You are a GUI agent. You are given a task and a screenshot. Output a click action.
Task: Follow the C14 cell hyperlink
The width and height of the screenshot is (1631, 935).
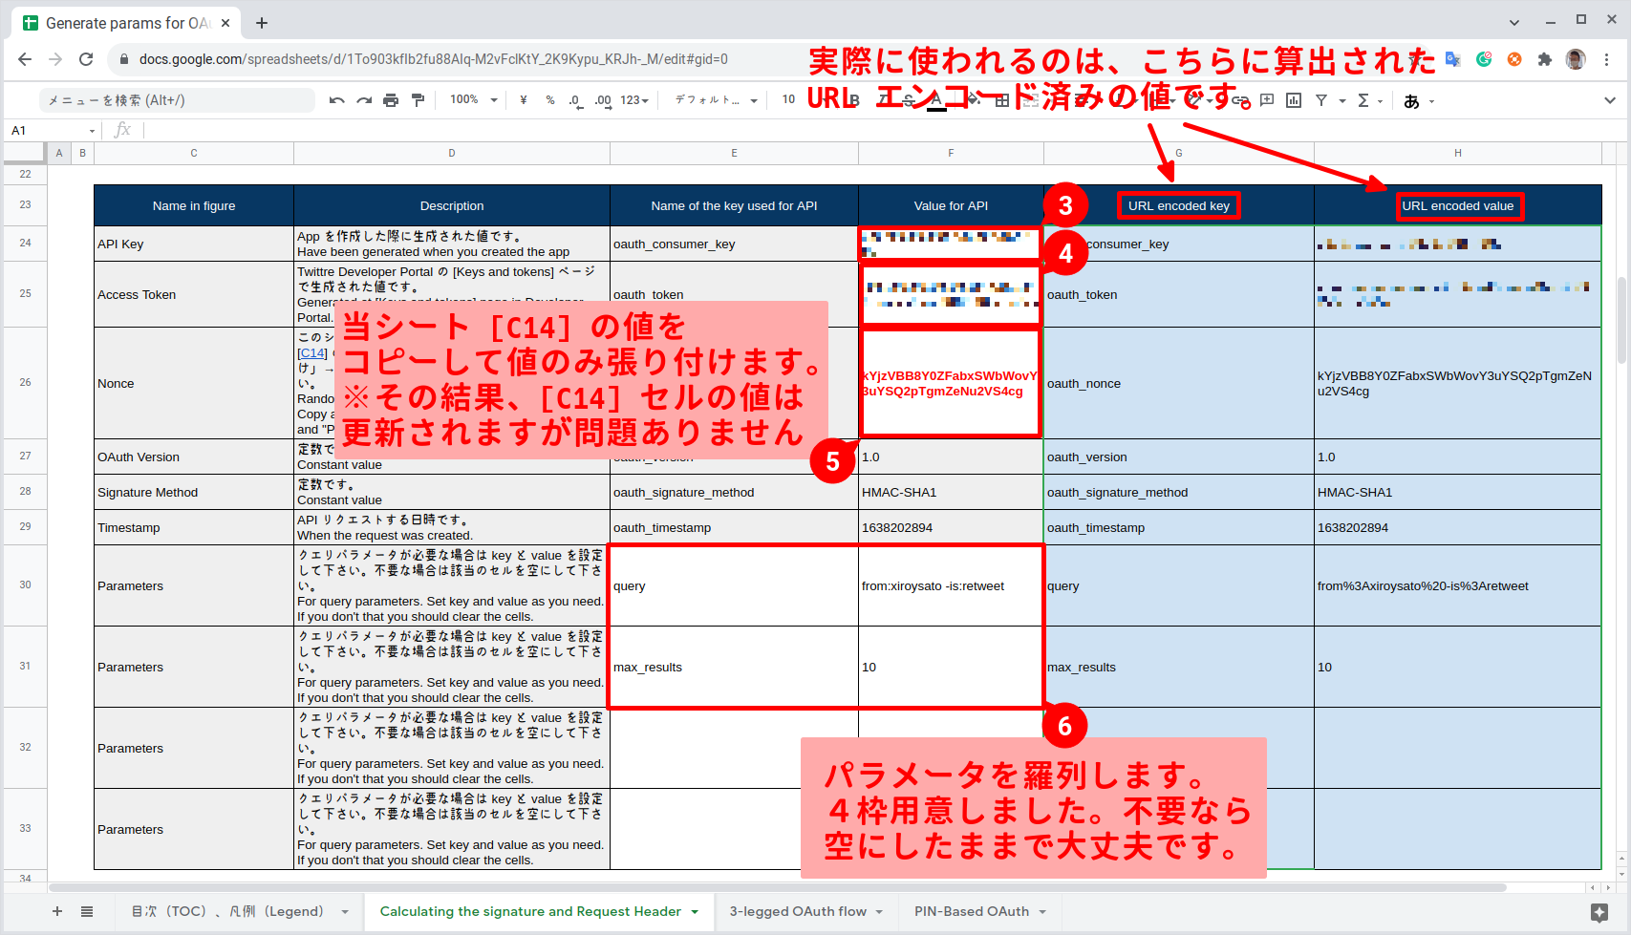tap(312, 352)
